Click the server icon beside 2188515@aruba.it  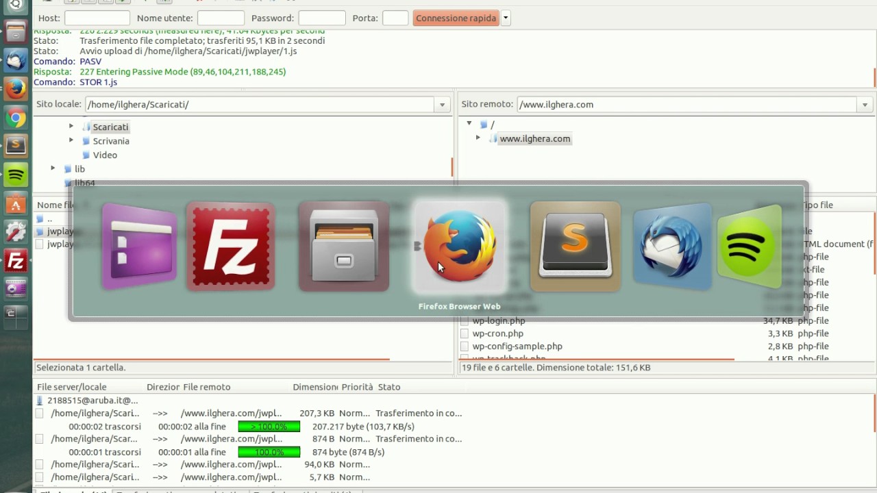40,401
